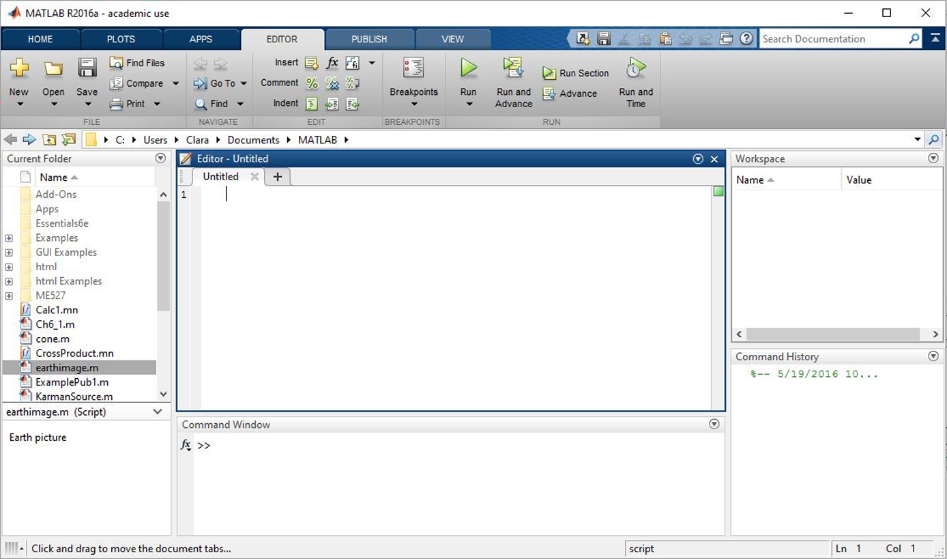Open the dropdown arrow under Open

point(53,104)
